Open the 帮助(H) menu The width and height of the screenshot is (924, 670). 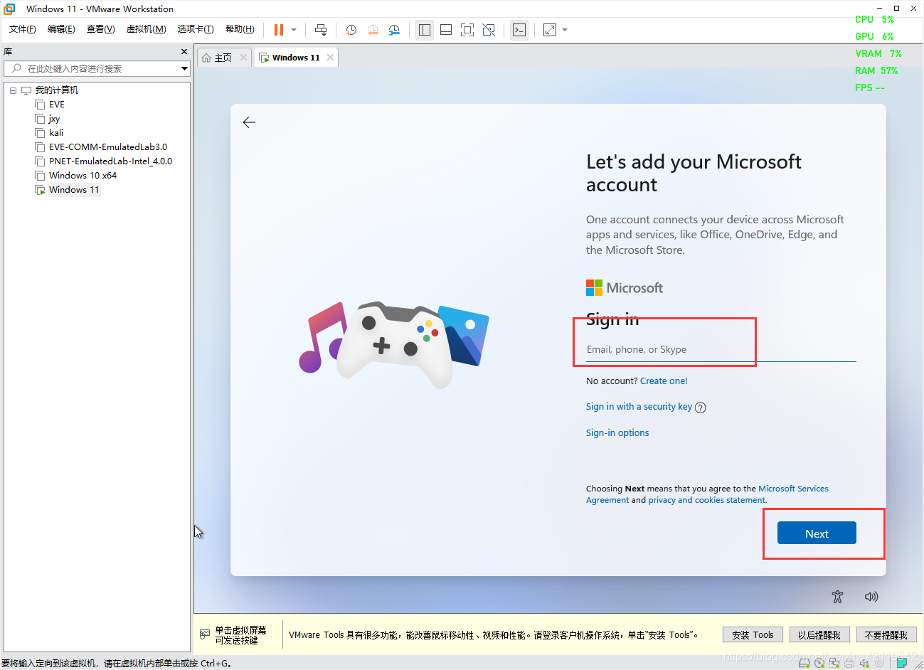coord(240,29)
